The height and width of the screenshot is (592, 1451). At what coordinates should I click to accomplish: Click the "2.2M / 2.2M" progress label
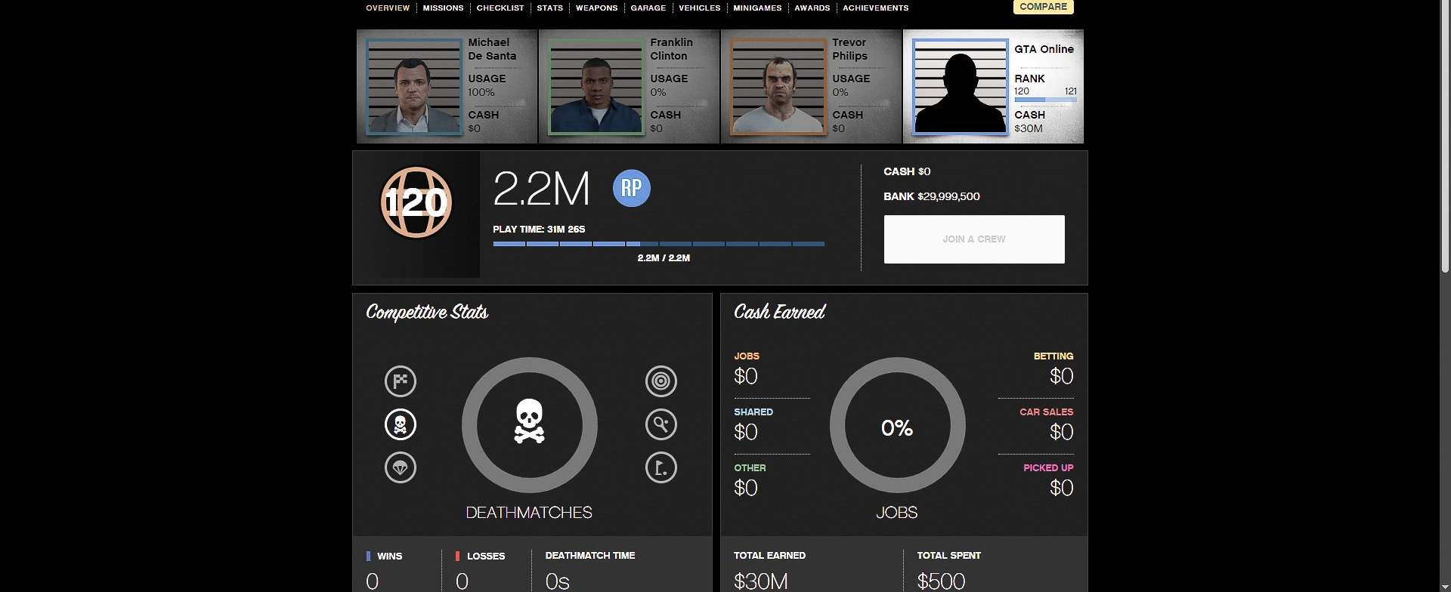coord(664,258)
